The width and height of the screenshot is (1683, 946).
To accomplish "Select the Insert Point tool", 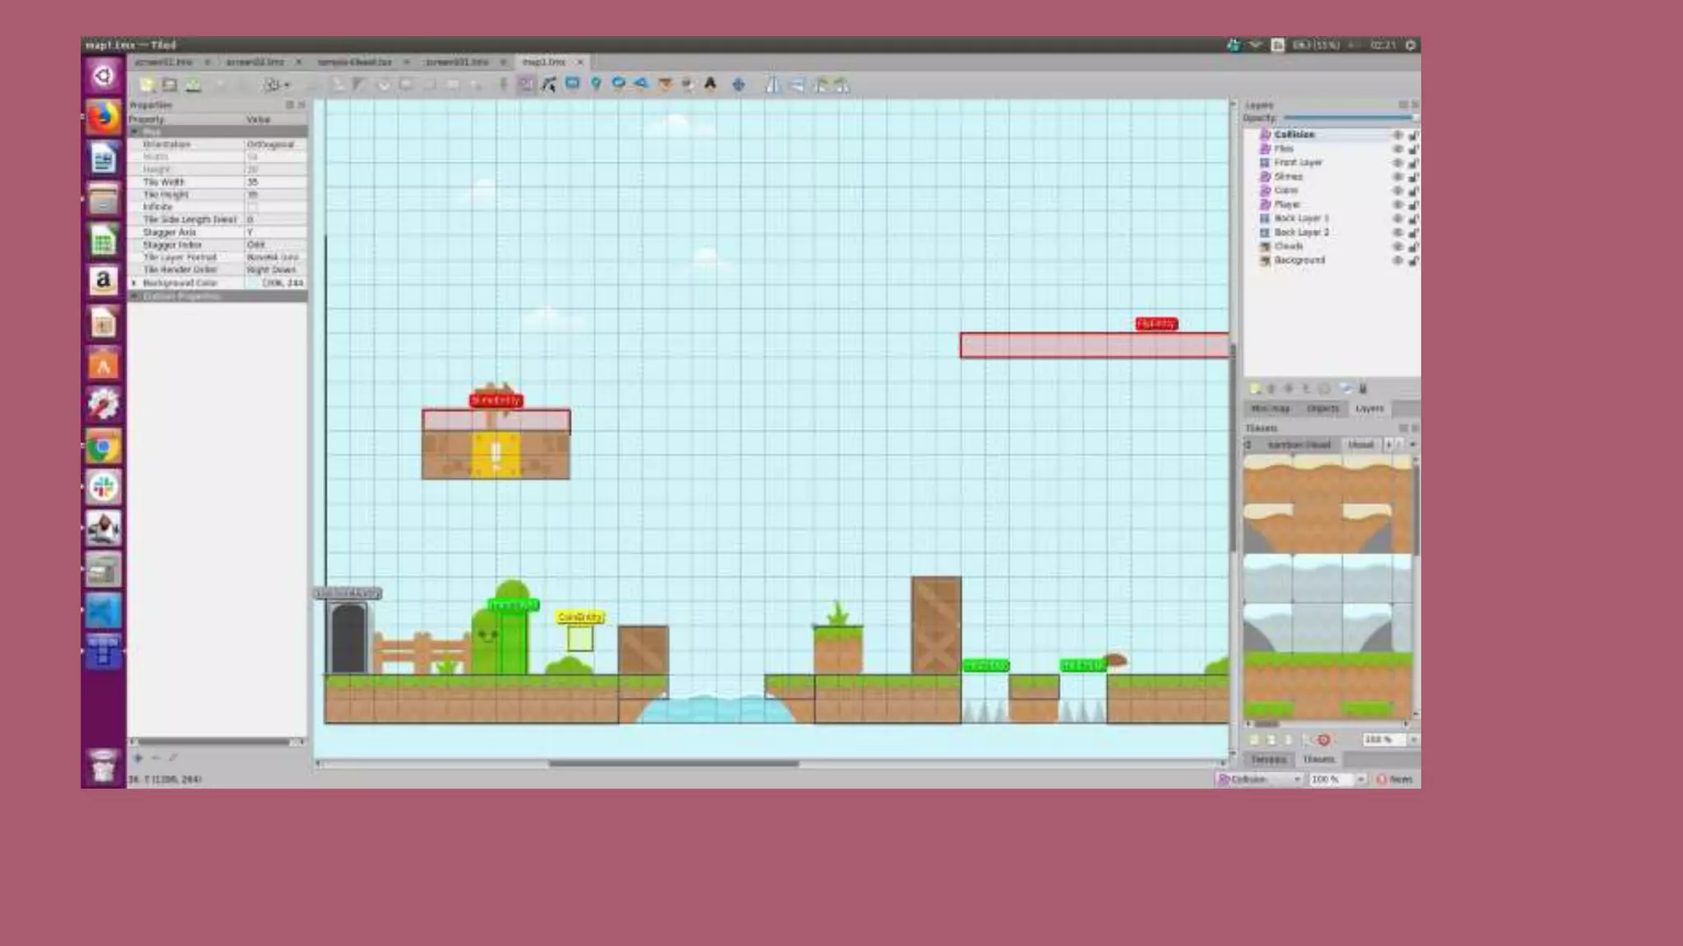I will pos(596,84).
